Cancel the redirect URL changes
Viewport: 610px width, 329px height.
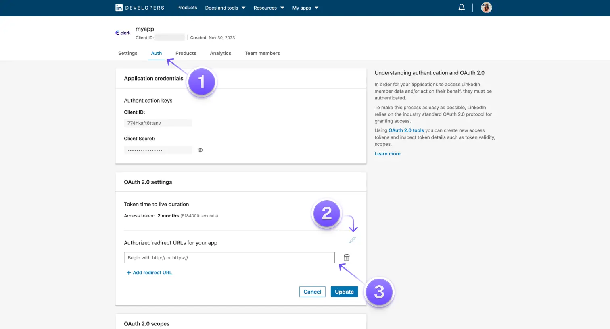point(312,291)
